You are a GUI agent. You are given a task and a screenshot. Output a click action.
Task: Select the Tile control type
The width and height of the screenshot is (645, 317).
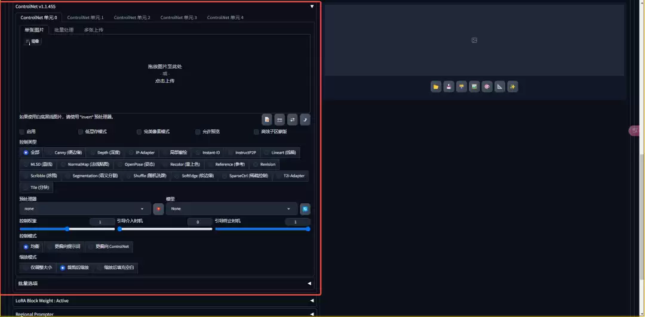(36, 188)
